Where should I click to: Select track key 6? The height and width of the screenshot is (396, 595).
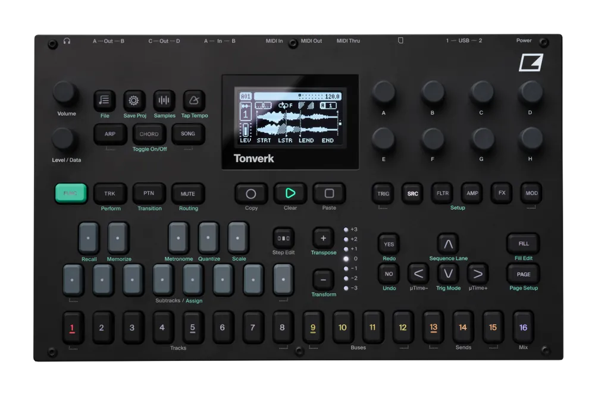pyautogui.click(x=223, y=328)
